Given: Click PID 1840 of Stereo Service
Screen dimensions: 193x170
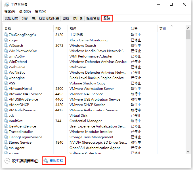Looking at the screenshot, I should (x=59, y=142).
